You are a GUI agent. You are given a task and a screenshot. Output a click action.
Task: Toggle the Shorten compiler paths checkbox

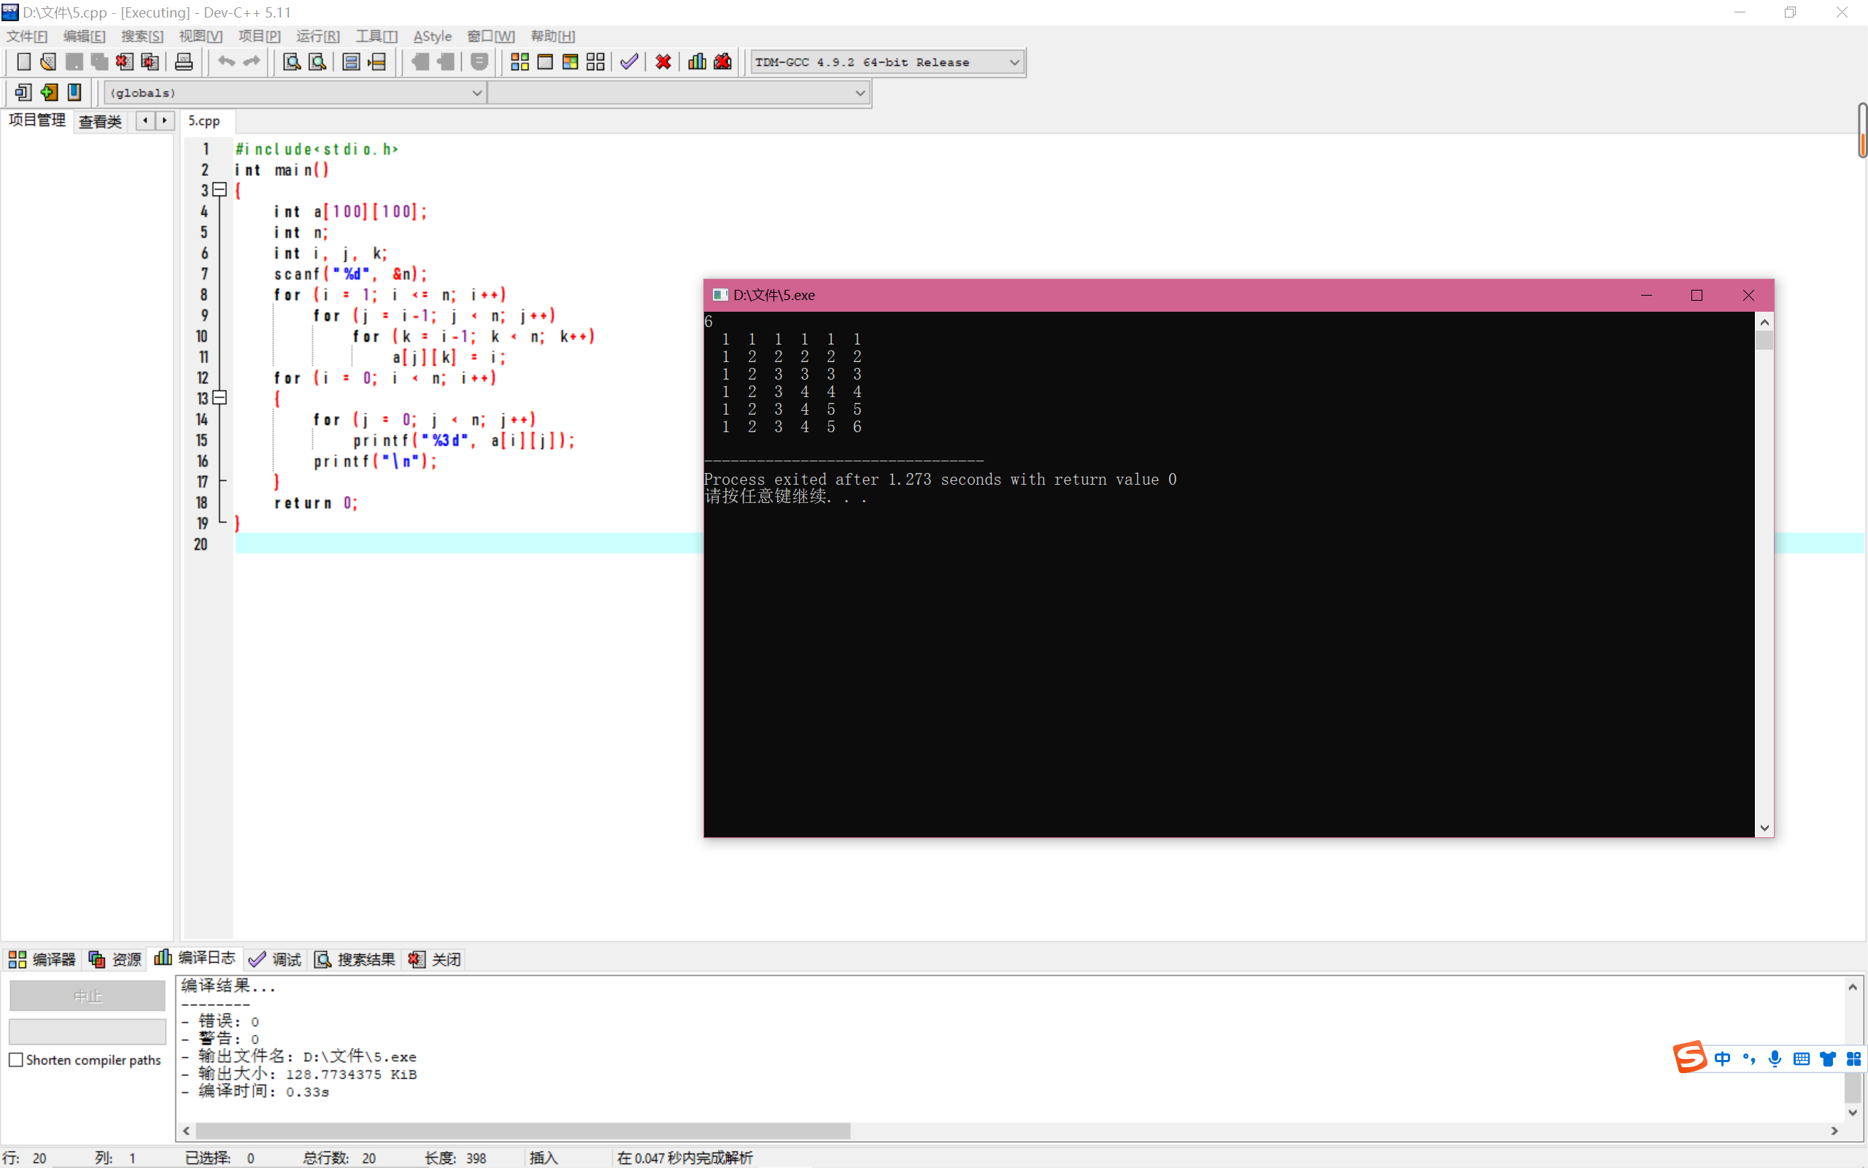(16, 1060)
